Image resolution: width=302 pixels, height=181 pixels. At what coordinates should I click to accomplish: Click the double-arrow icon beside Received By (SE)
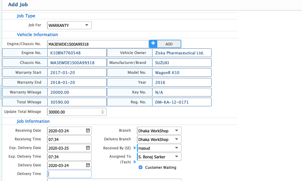coord(135,148)
